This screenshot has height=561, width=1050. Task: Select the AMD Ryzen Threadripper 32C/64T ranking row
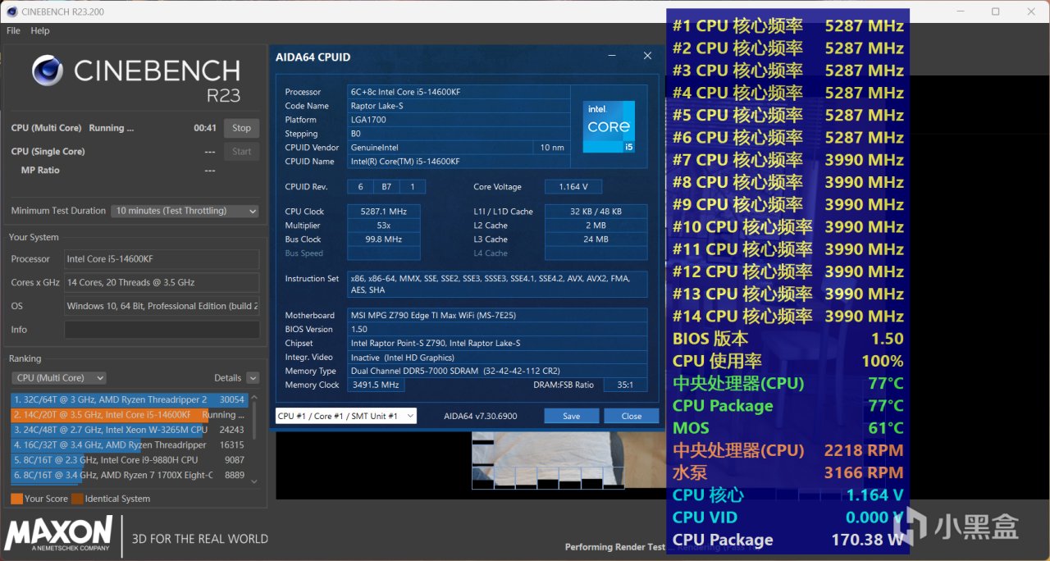pyautogui.click(x=129, y=399)
